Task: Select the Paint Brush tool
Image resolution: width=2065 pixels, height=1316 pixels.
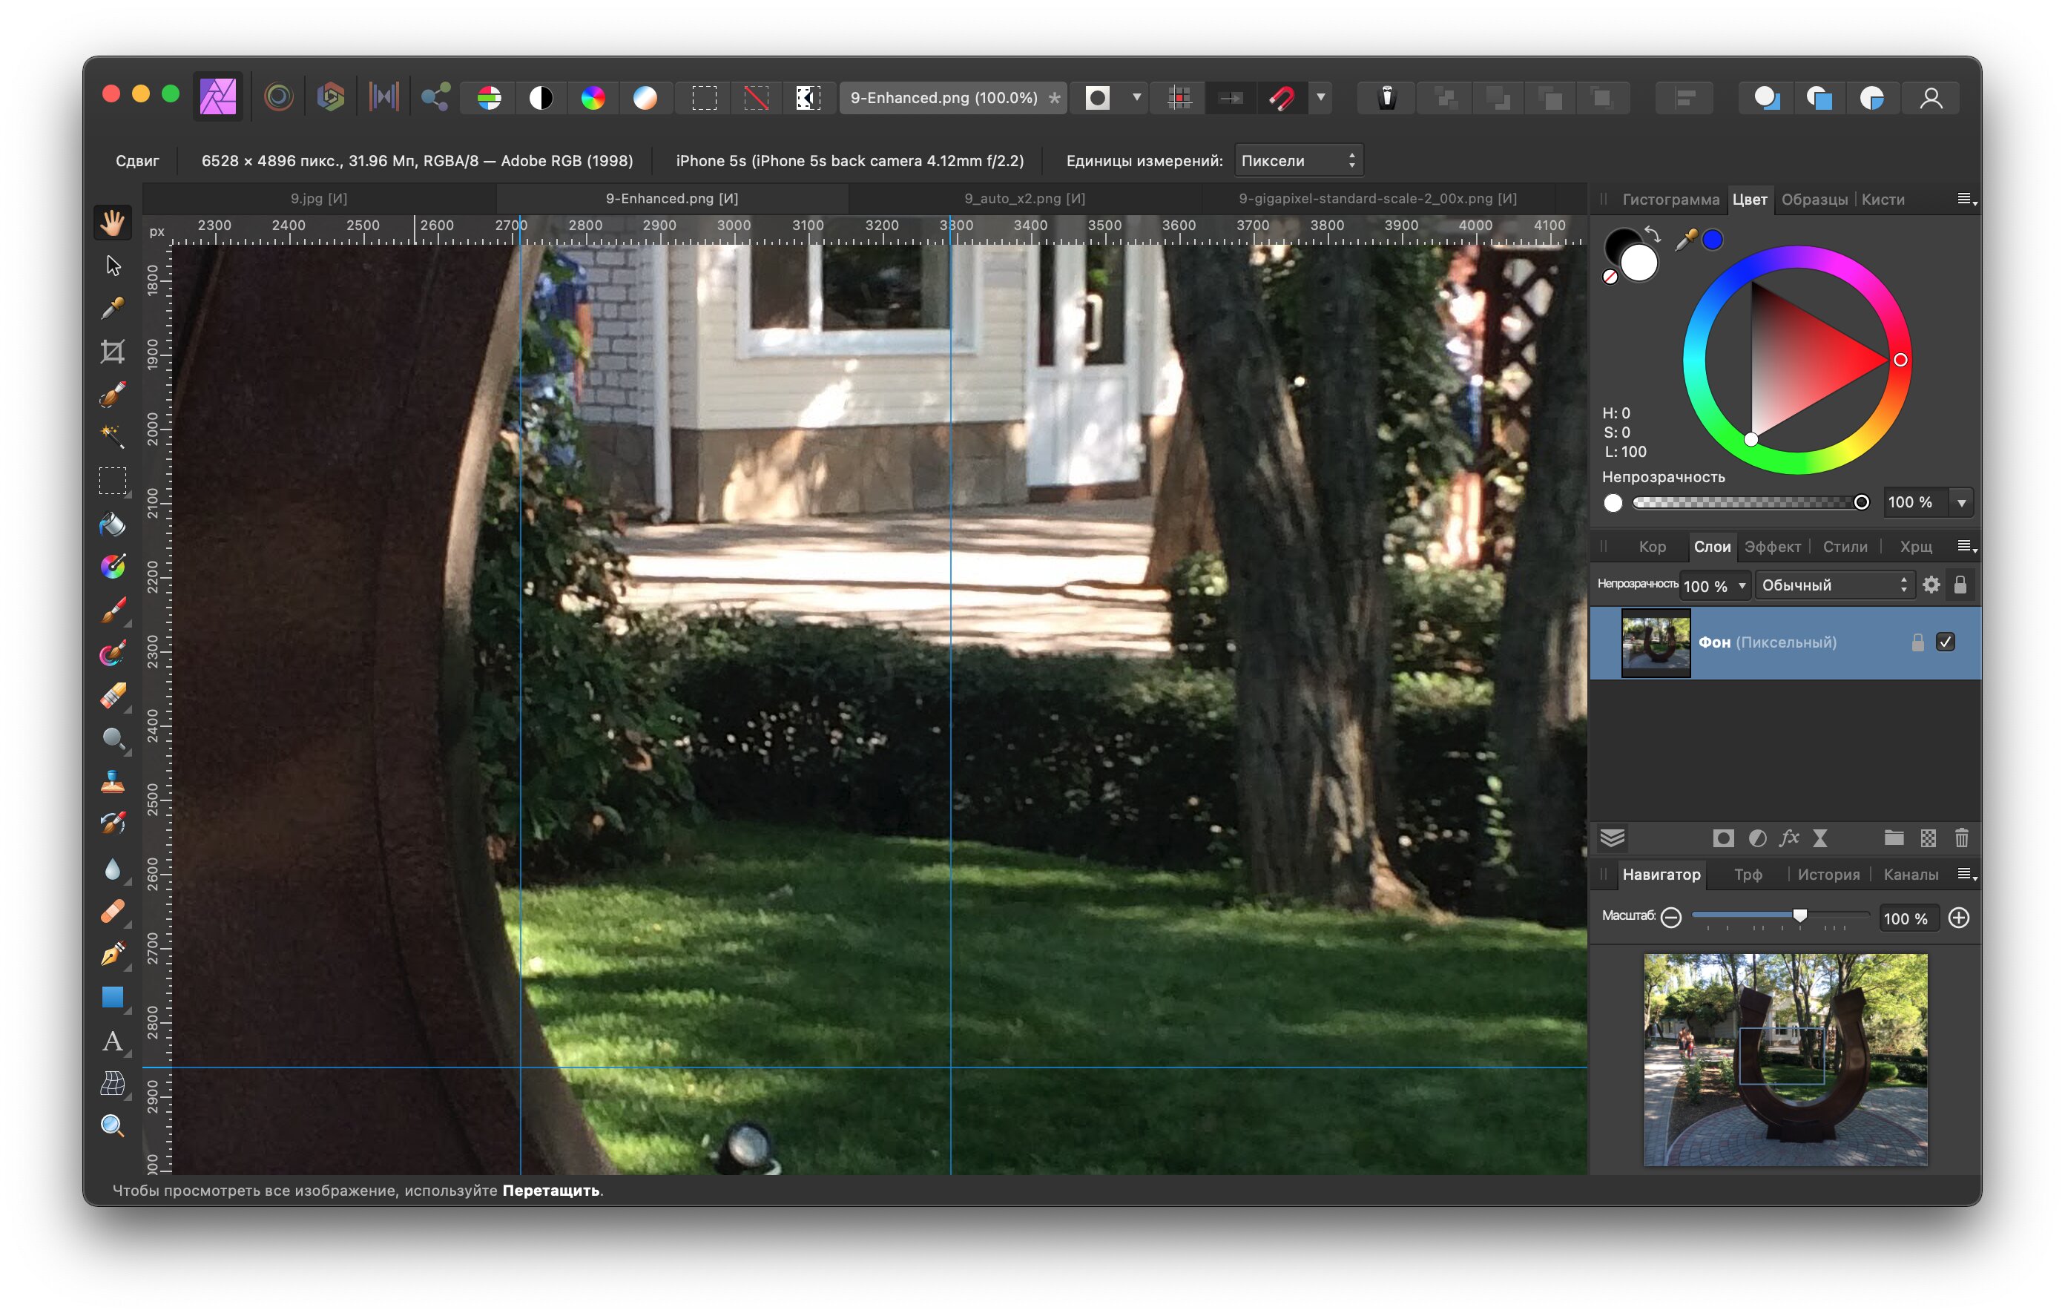Action: click(112, 610)
